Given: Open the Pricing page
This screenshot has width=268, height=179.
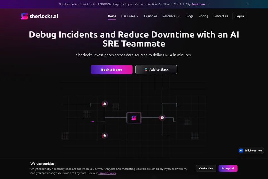Looking at the screenshot, I should (x=203, y=16).
